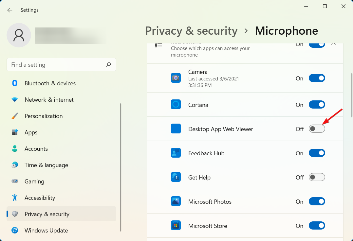Click the Cortana app icon
This screenshot has height=241, width=353.
pyautogui.click(x=176, y=105)
